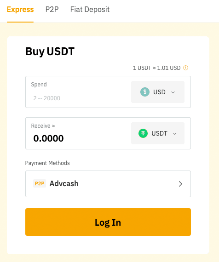Expand the USDT crypto chevron
This screenshot has height=262, width=219.
click(175, 134)
